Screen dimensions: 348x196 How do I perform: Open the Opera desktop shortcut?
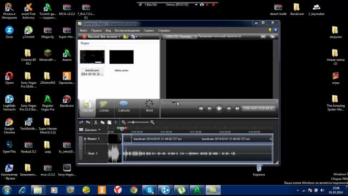(x=9, y=78)
